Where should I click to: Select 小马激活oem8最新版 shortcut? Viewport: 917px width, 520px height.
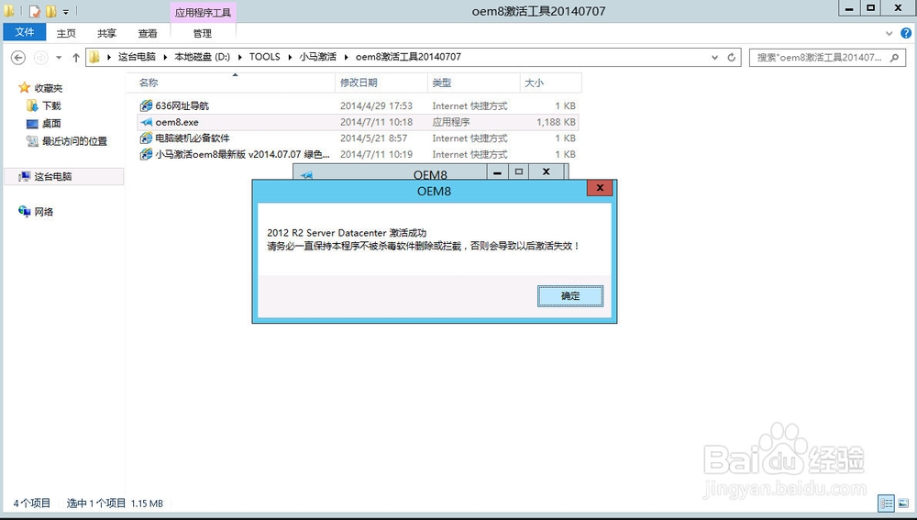[x=243, y=154]
